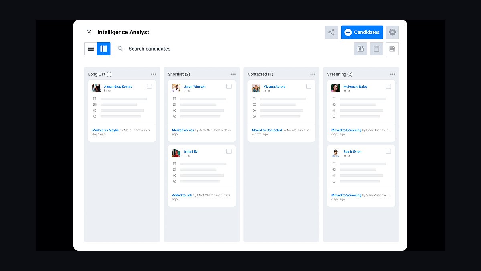The image size is (481, 271).
Task: Click the document page icon button
Action: tap(392, 49)
